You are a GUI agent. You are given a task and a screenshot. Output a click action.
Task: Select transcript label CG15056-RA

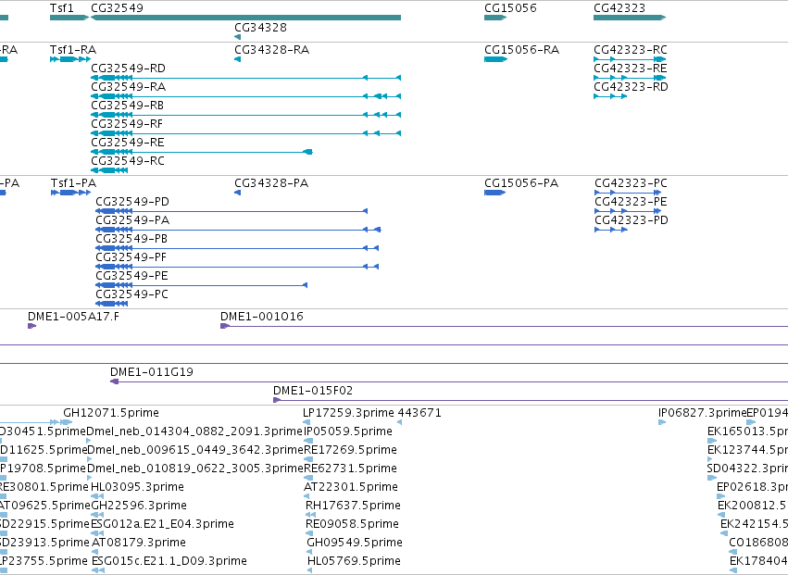tap(521, 50)
